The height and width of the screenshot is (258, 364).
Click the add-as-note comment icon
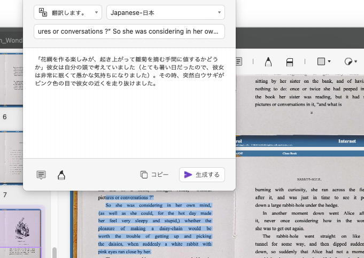(x=41, y=175)
